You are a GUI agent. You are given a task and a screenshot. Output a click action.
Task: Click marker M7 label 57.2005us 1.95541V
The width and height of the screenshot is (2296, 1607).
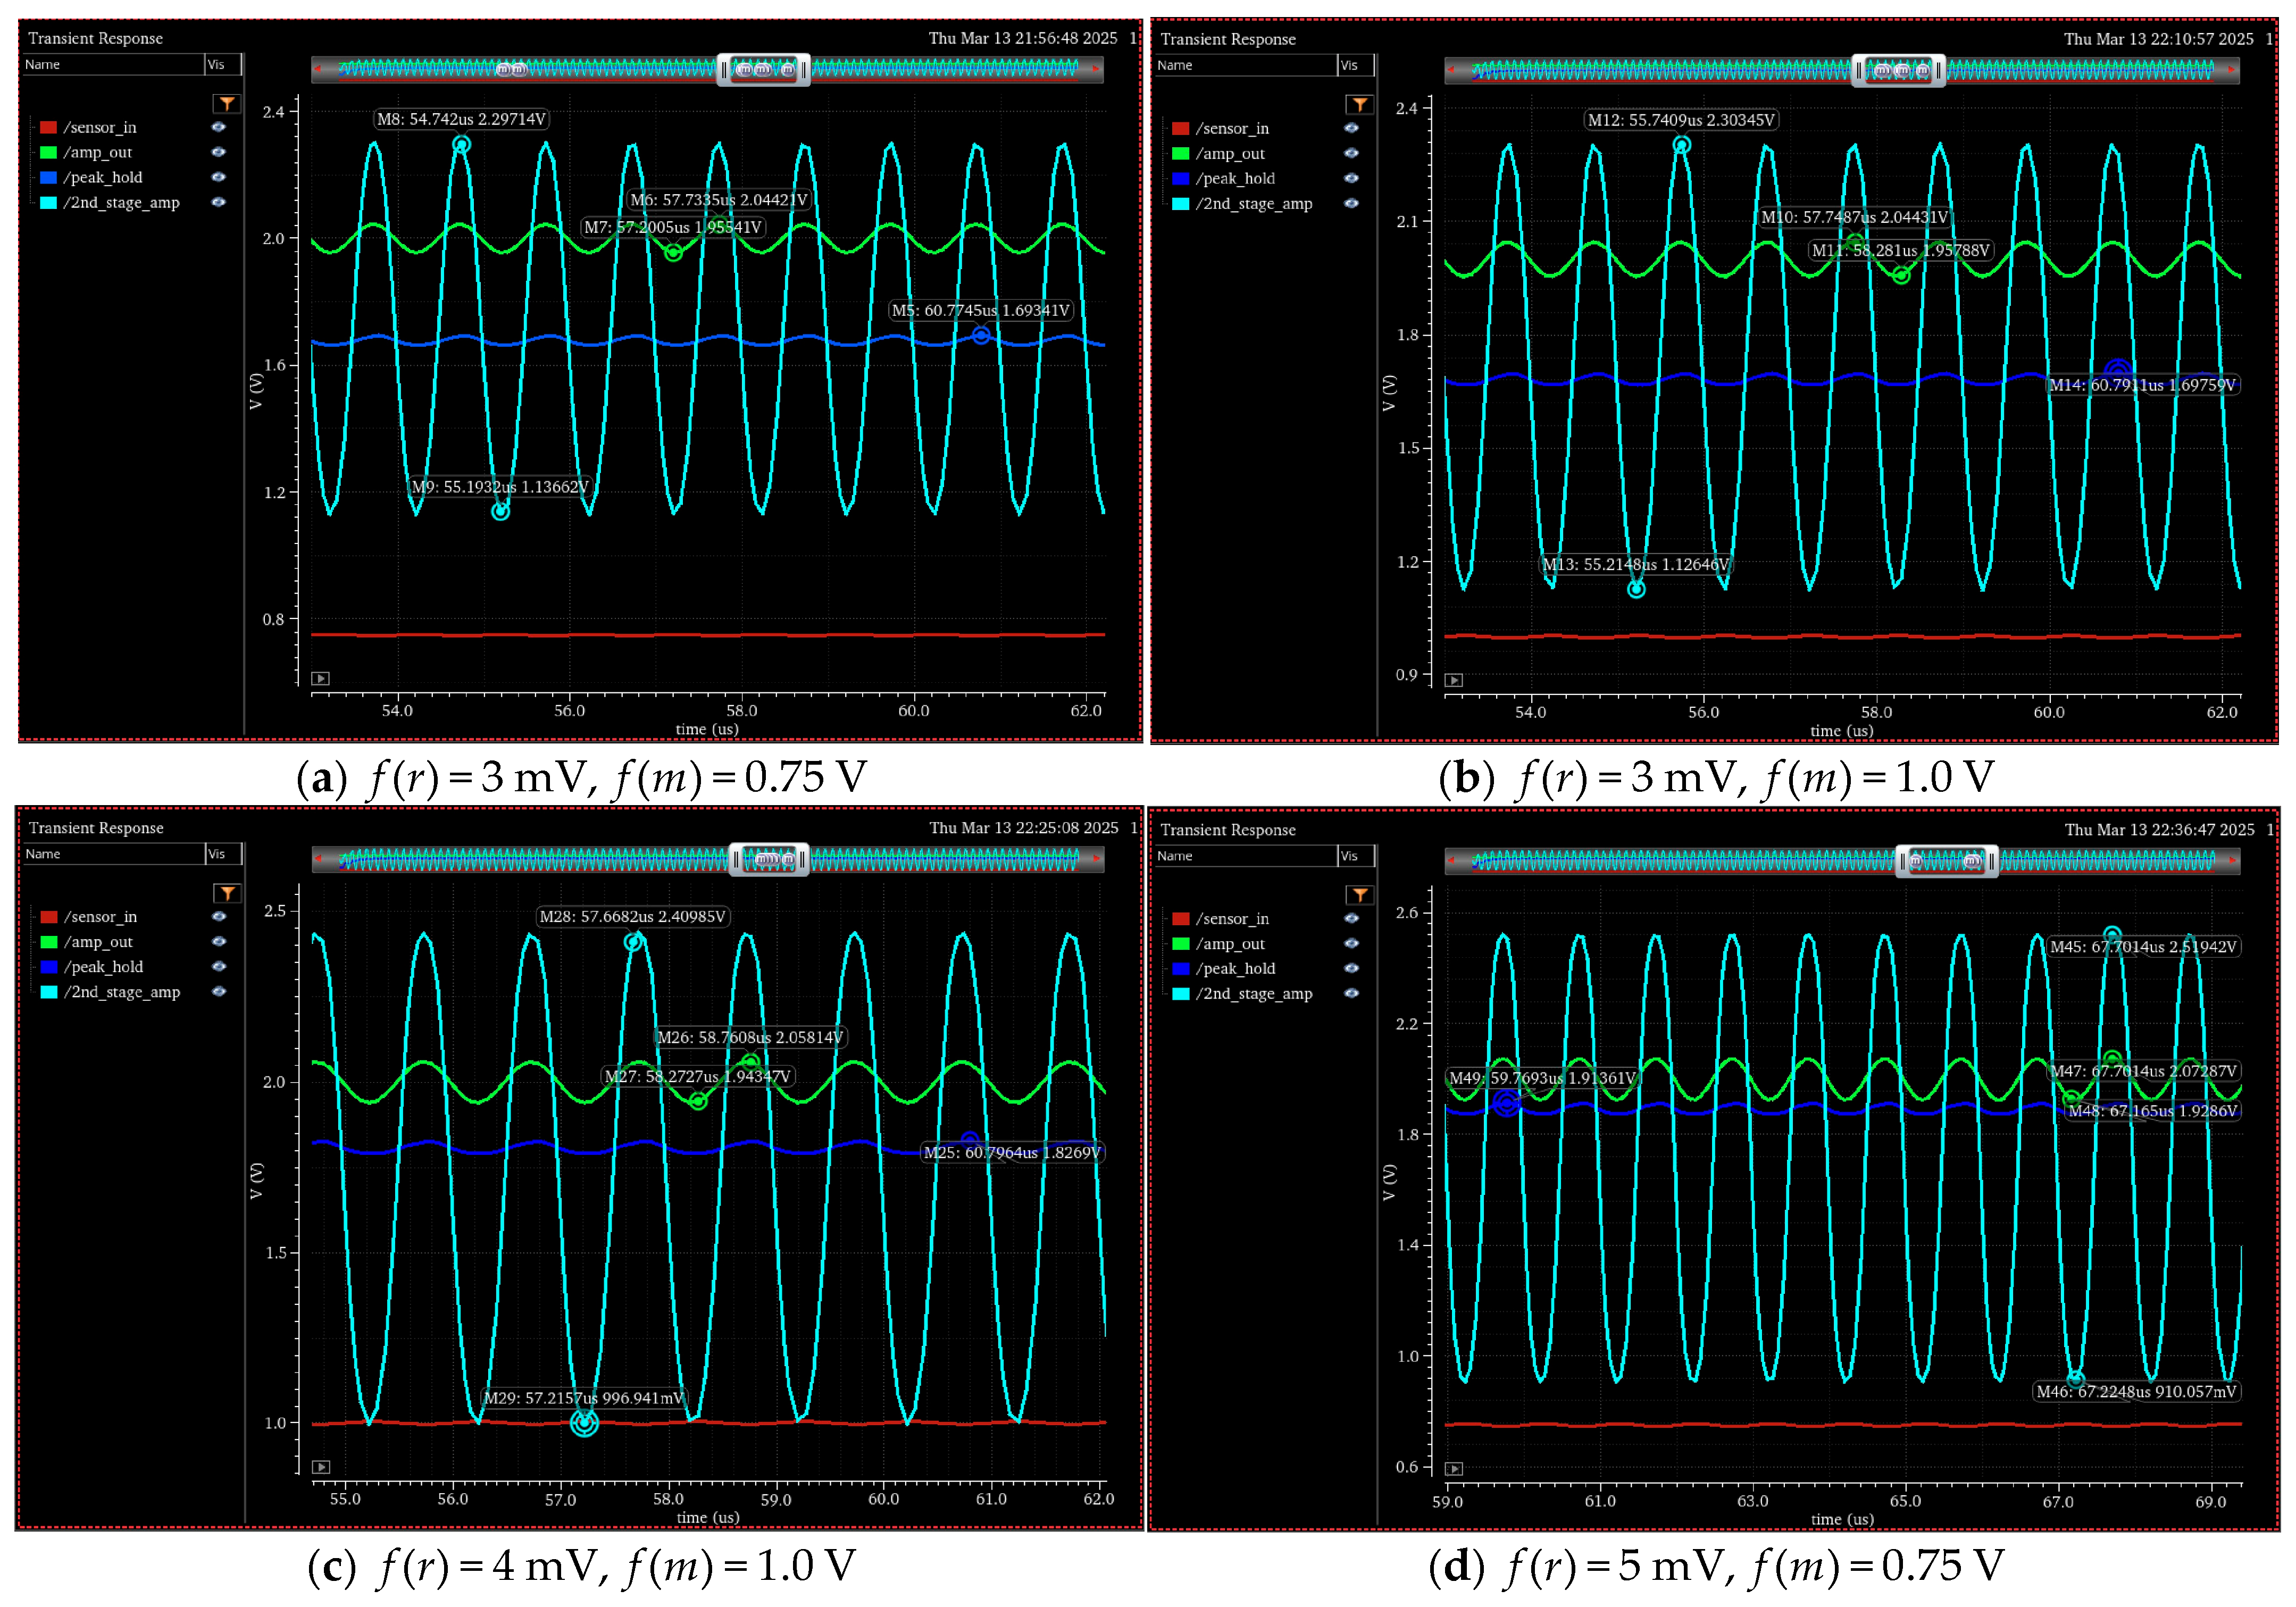click(x=673, y=227)
